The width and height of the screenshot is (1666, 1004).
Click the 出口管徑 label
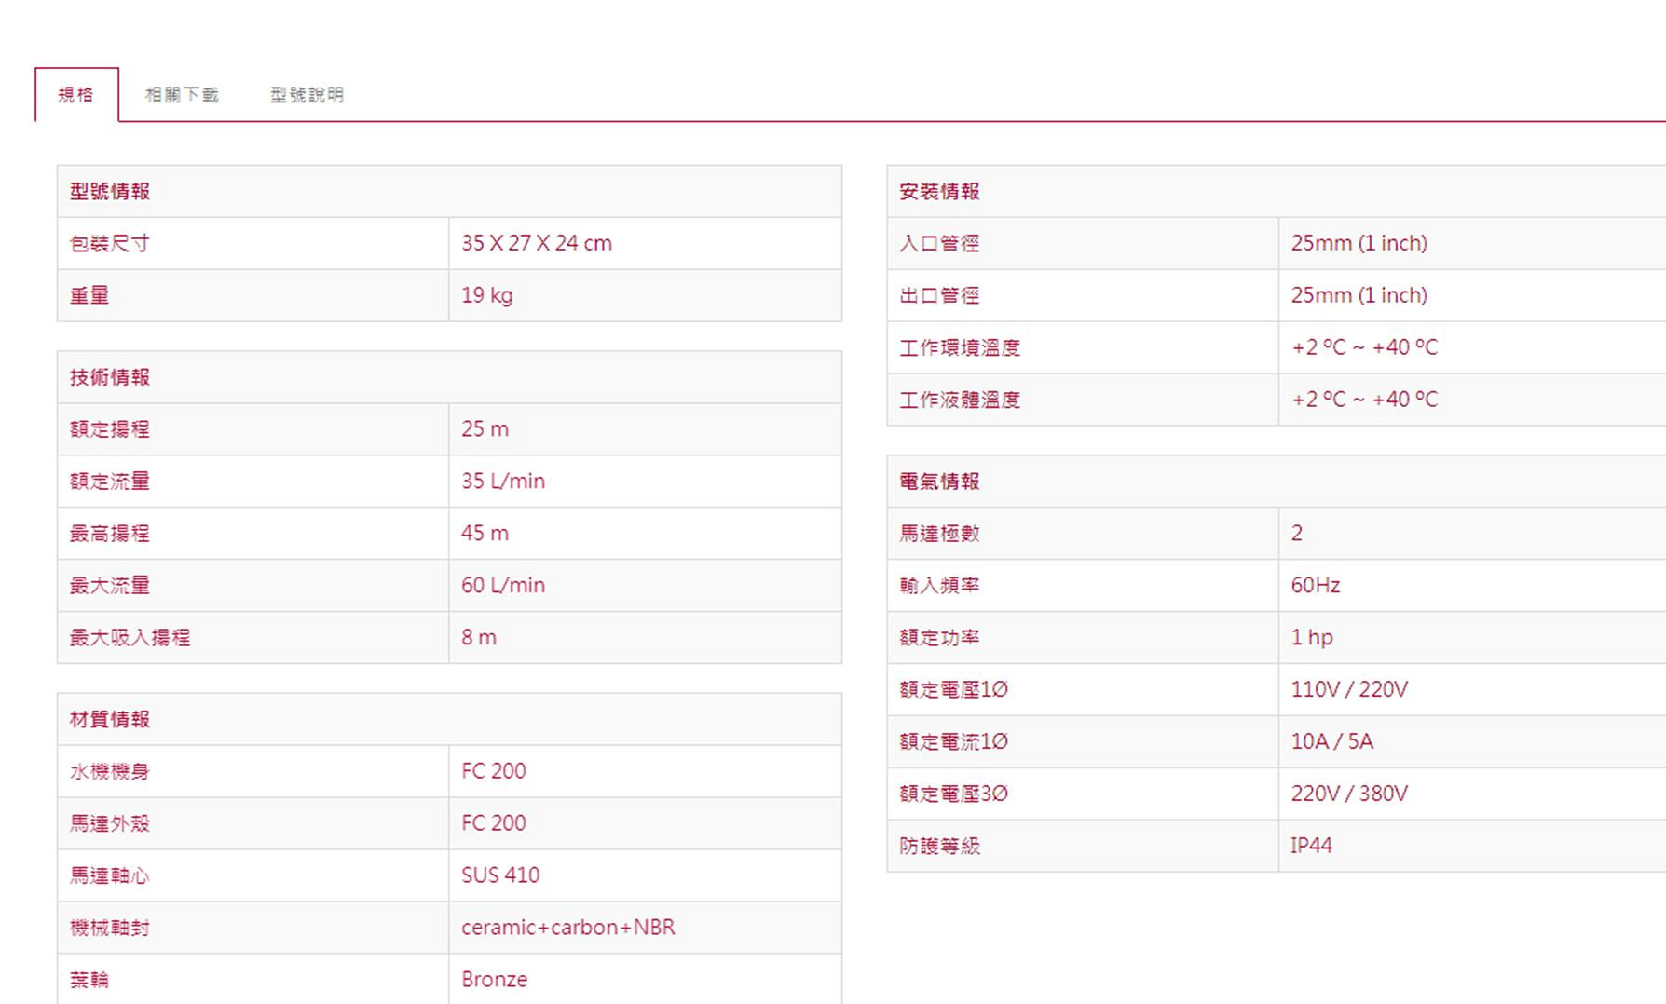pyautogui.click(x=939, y=295)
